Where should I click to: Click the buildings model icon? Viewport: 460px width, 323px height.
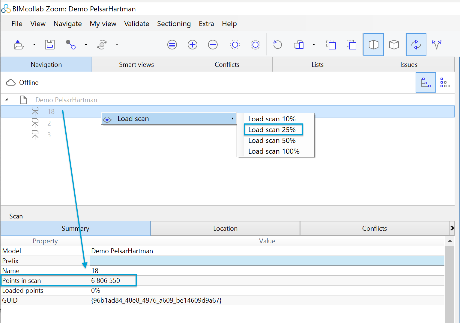[299, 45]
